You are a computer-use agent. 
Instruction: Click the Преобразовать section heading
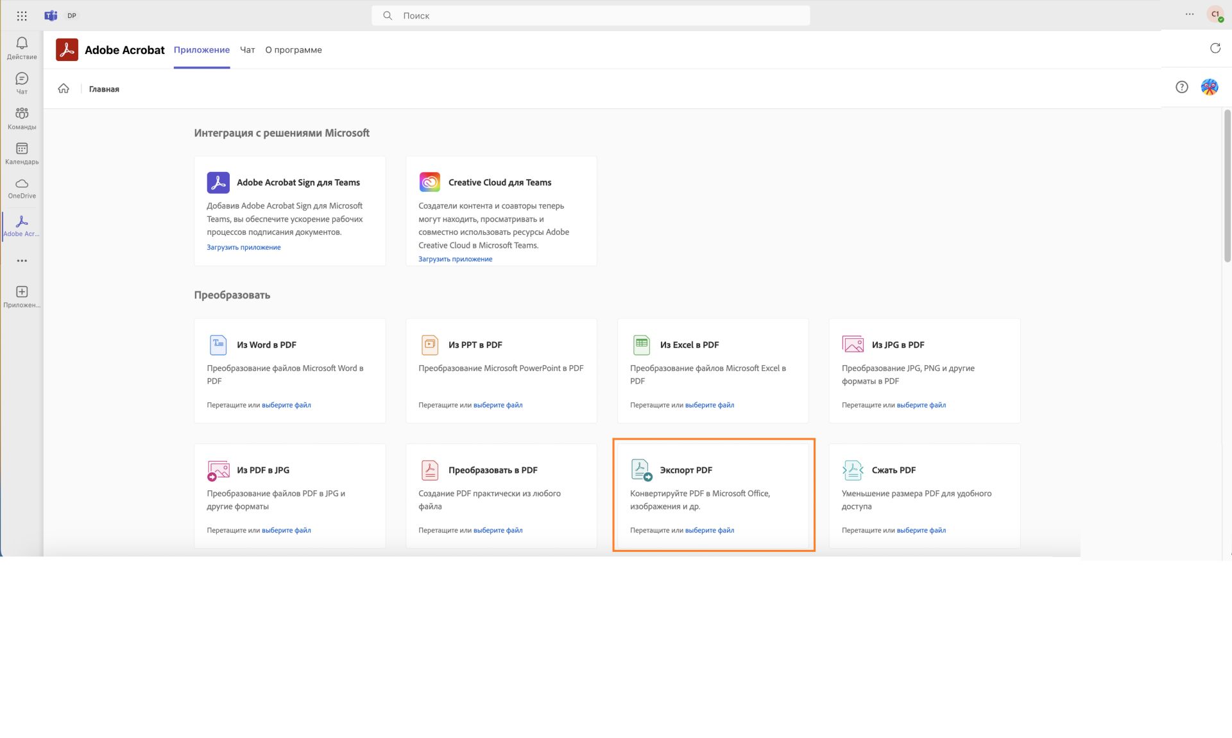(x=232, y=295)
